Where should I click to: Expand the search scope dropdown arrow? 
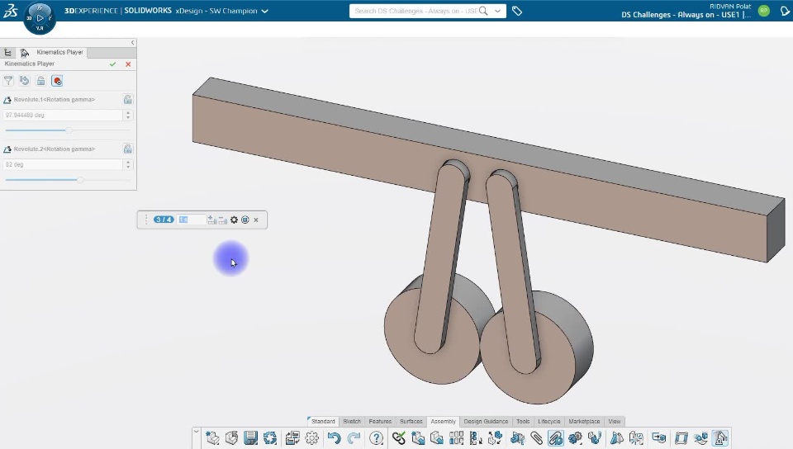[x=498, y=12]
